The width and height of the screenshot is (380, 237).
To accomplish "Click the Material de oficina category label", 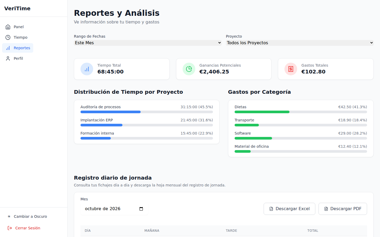I will click(252, 146).
